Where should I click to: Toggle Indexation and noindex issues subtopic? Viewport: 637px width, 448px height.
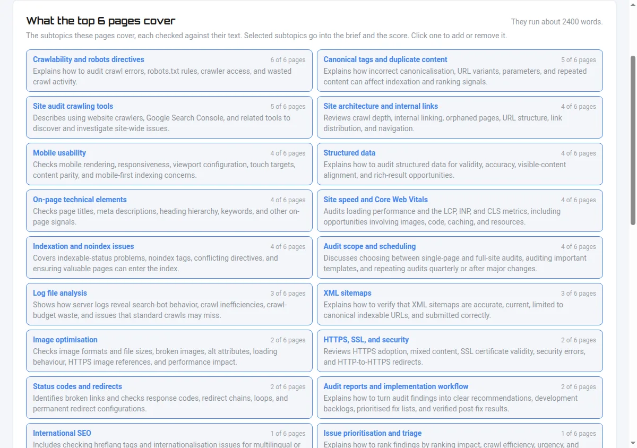[x=169, y=257]
